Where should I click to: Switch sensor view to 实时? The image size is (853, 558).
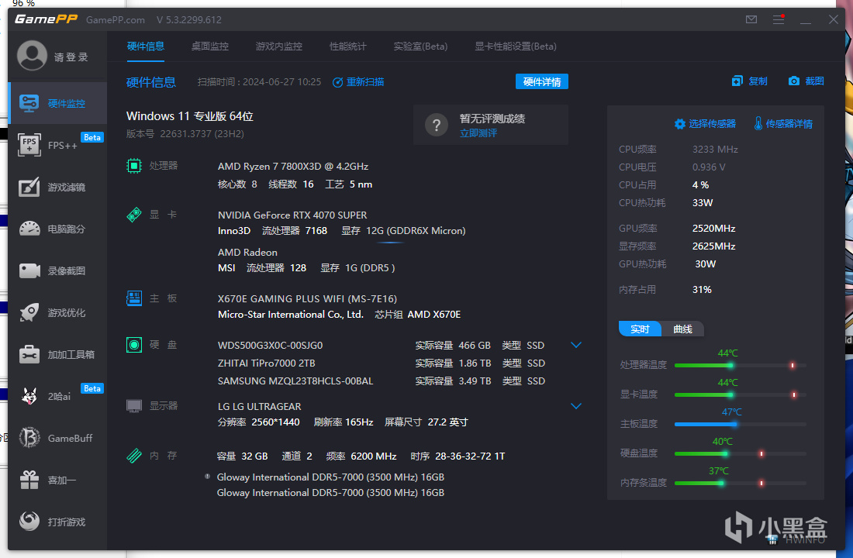640,329
